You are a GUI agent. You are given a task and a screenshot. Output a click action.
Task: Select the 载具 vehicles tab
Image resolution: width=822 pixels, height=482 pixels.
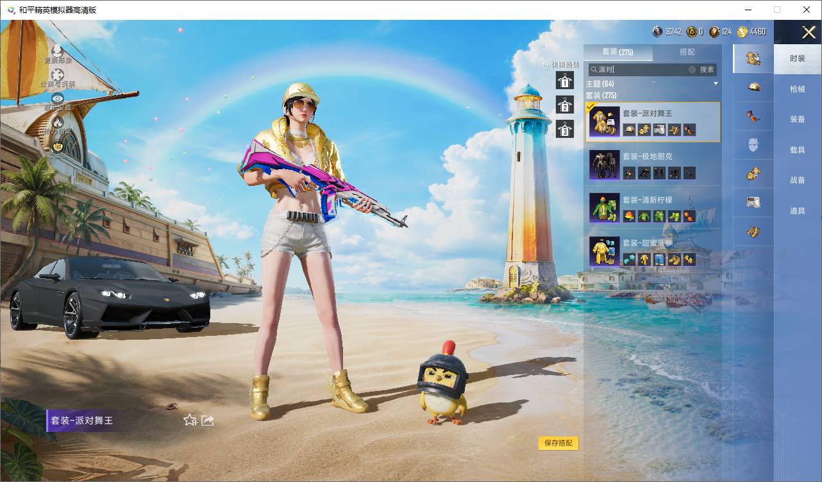[x=798, y=150]
